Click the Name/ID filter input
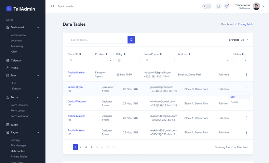Image resolution: width=269 pixels, height=163 pixels. coord(80,61)
